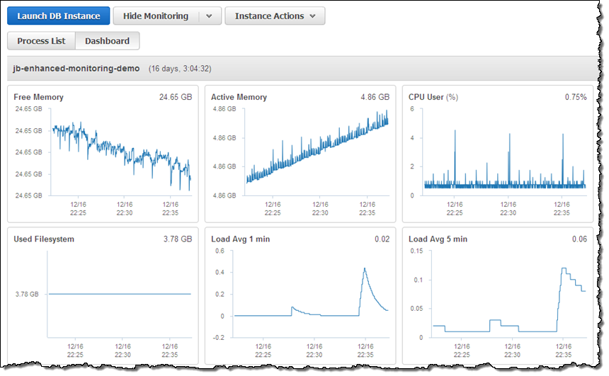Click the 4.86 GB Active Memory value
Viewport: 609px width, 376px height.
tap(375, 97)
